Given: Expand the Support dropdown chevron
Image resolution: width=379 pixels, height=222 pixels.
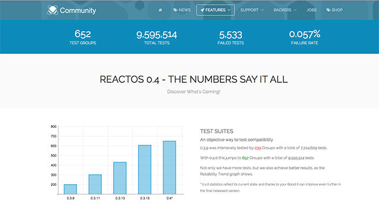Looking at the screenshot, I should click(x=262, y=10).
